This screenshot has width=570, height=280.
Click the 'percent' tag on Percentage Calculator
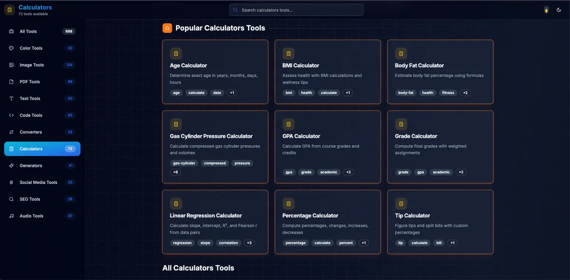[346, 243]
